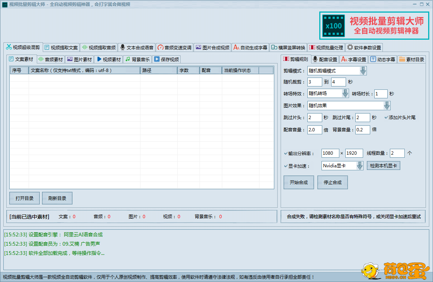
Task: Click the green waveform icon on 音频素材 tab
Action: tap(41, 59)
